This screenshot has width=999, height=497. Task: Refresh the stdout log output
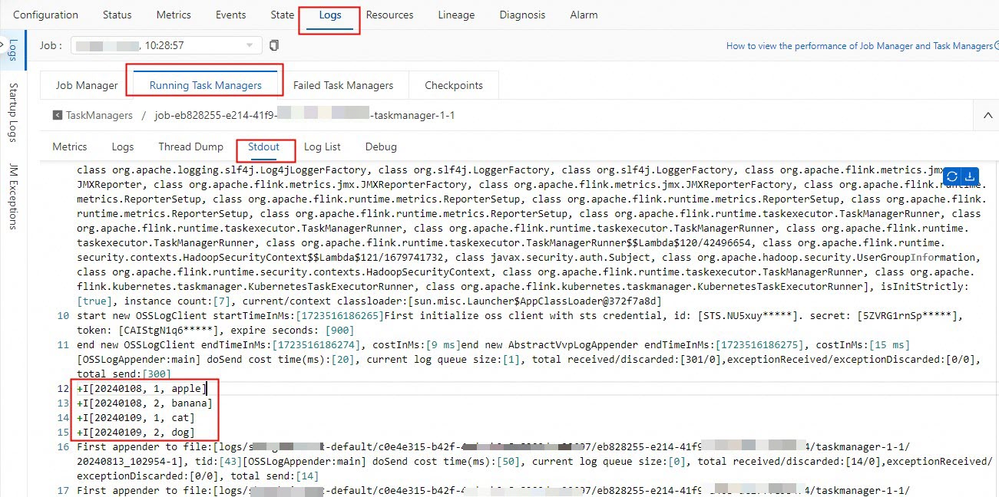click(x=952, y=176)
